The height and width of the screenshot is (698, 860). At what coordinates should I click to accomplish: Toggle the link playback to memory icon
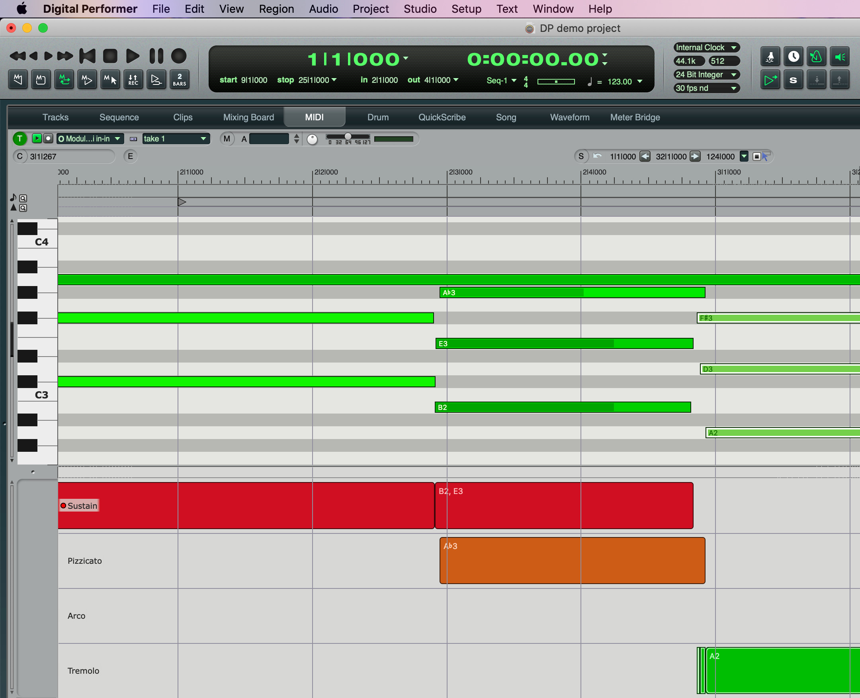87,80
